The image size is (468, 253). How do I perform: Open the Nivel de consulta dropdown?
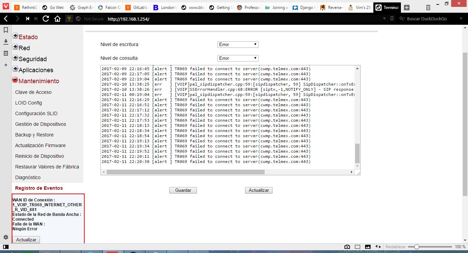click(238, 58)
